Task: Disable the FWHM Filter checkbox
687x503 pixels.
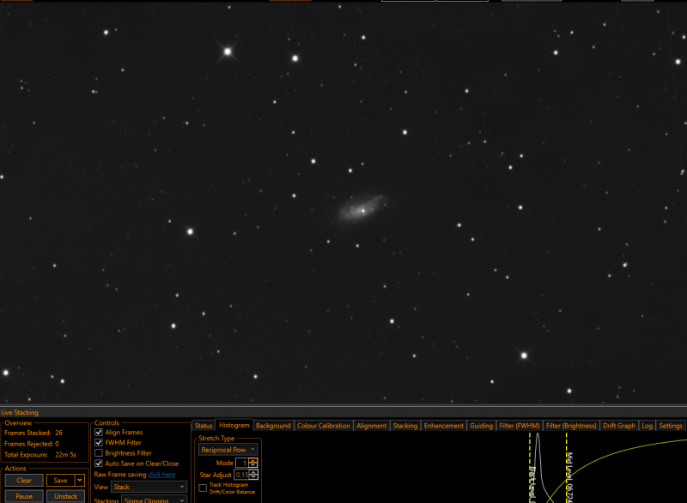Action: pos(99,443)
